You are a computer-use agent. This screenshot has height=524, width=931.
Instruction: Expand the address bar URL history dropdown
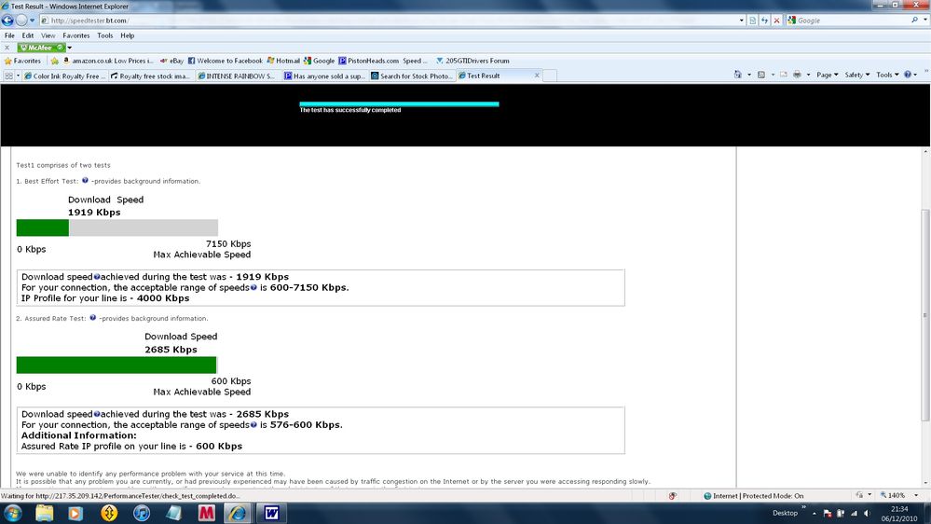tap(742, 21)
